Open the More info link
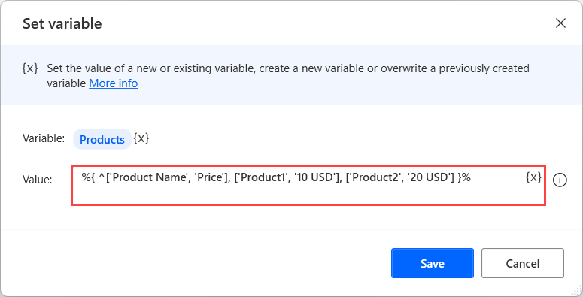 pyautogui.click(x=114, y=83)
